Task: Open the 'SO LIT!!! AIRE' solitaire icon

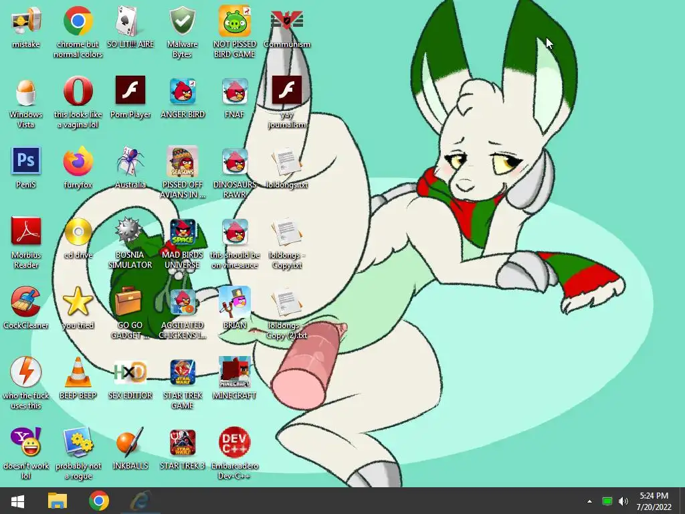Action: pyautogui.click(x=130, y=21)
